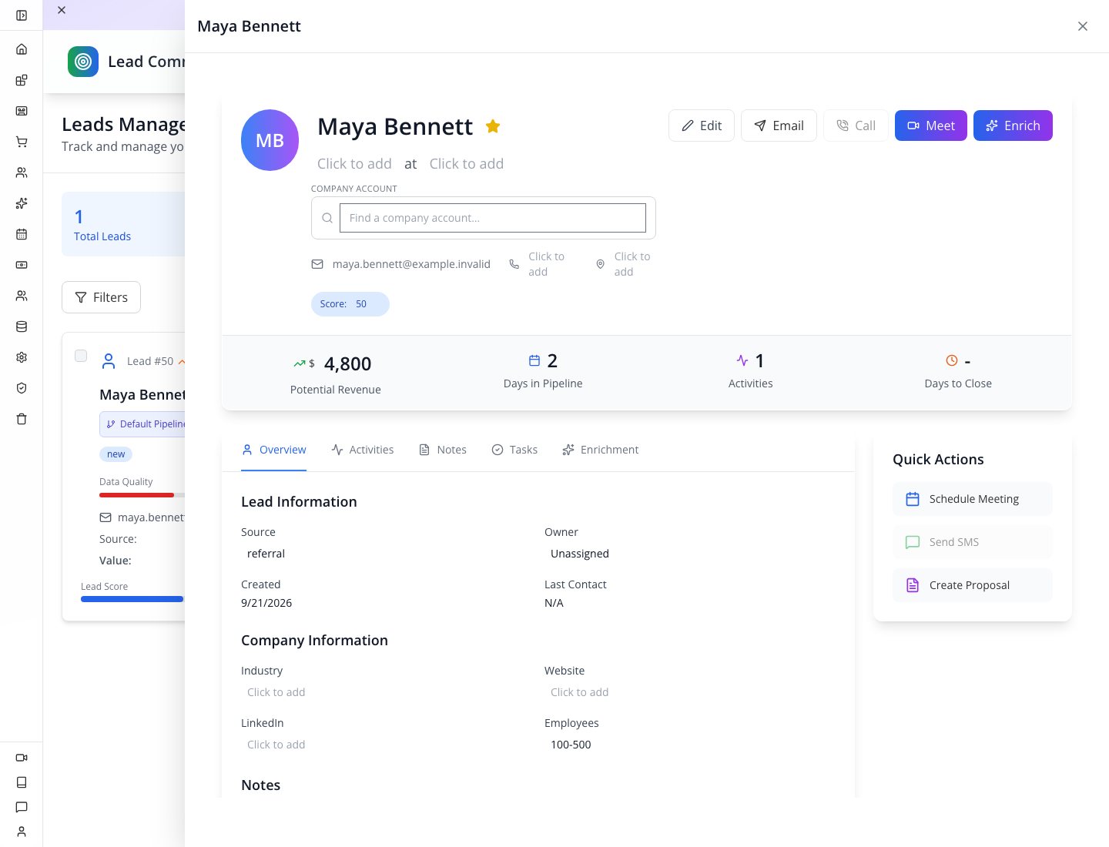Image resolution: width=1109 pixels, height=847 pixels.
Task: Open the video camera sidebar icon
Action: point(22,758)
